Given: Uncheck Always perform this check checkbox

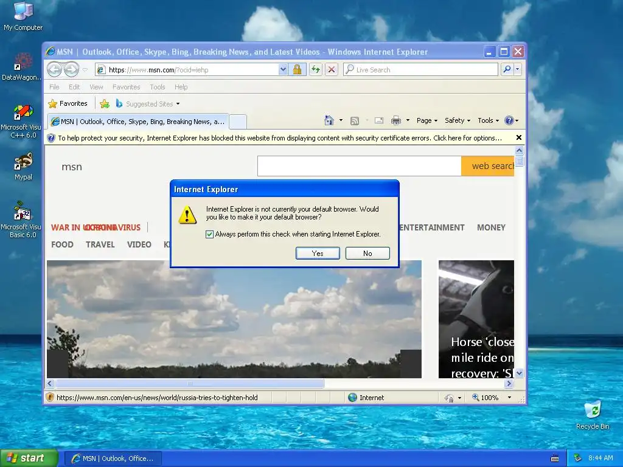Looking at the screenshot, I should [x=209, y=234].
